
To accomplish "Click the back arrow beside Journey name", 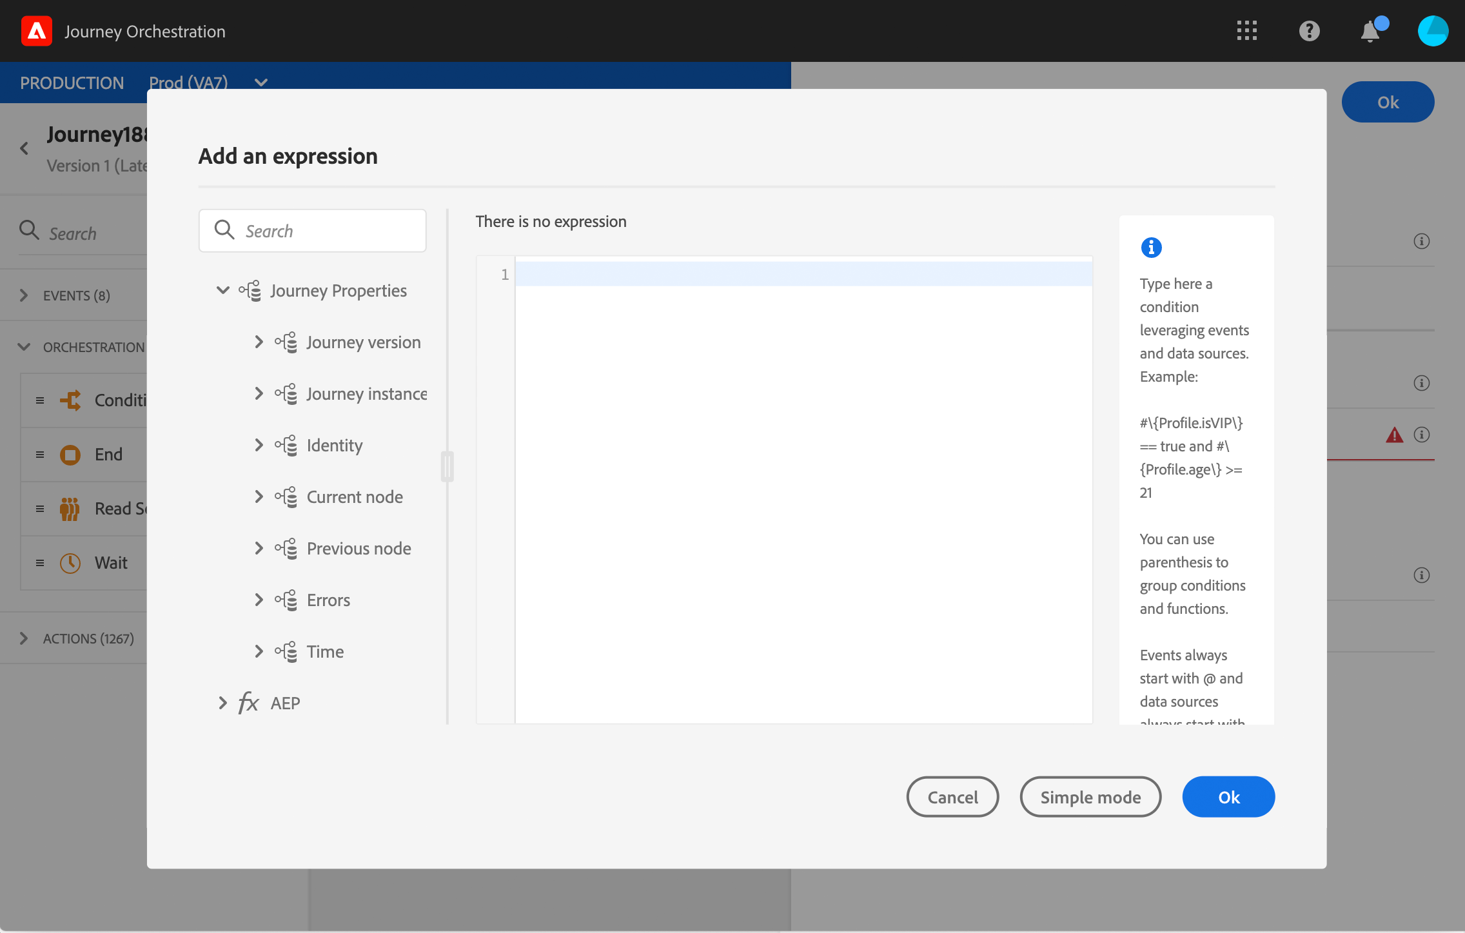I will click(x=25, y=149).
